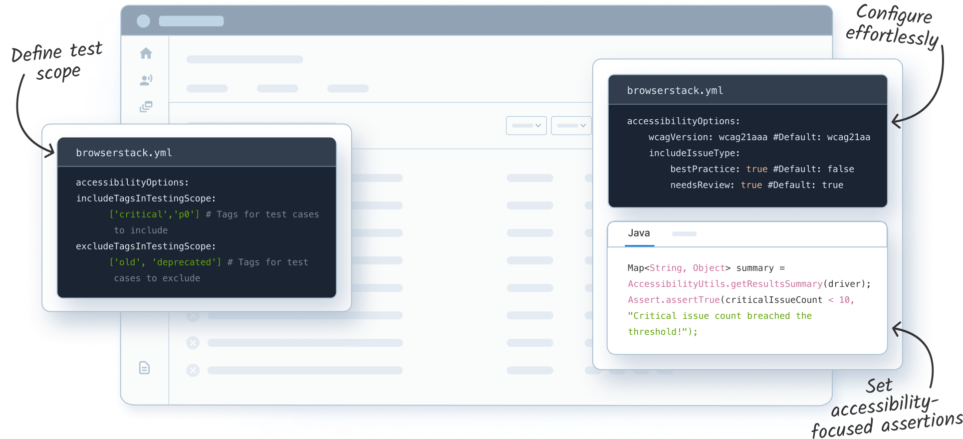Open the stacked windows icon in the sidebar
This screenshot has width=963, height=439.
146,106
